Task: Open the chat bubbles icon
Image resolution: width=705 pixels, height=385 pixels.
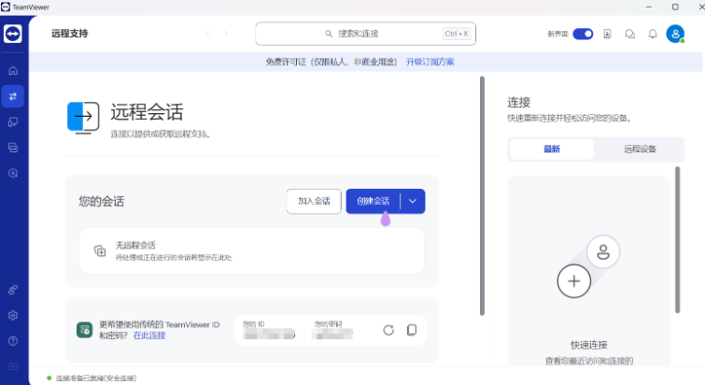Action: tap(630, 34)
